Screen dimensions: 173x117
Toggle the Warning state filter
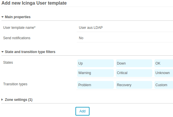point(95,73)
